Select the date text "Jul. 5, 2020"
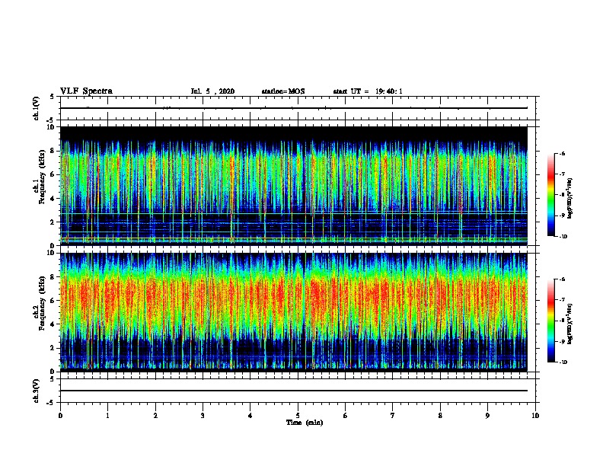Image resolution: width=603 pixels, height=466 pixels. [x=212, y=91]
